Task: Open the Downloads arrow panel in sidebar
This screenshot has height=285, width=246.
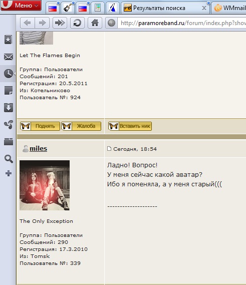Action: point(9,107)
